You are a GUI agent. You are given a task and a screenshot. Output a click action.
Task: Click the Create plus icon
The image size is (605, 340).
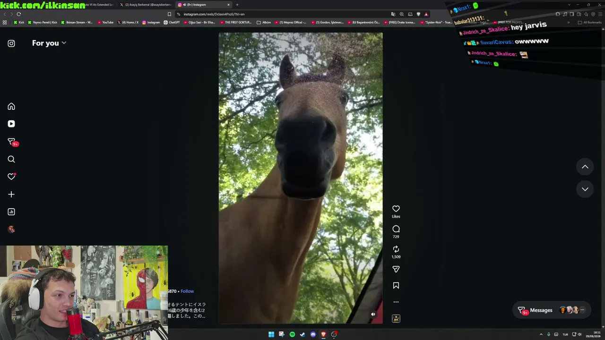click(x=11, y=194)
